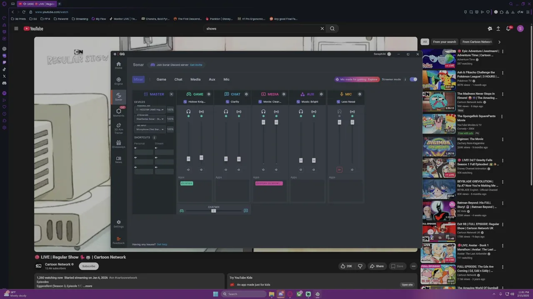
Task: Open Engine in the GG sidebar
Action: click(x=119, y=81)
